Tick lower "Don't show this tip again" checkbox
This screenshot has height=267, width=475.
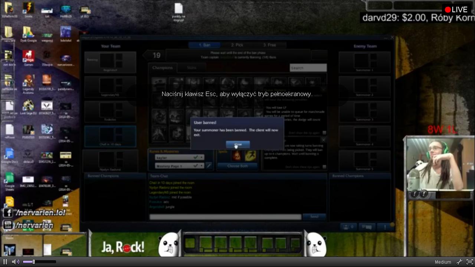[x=324, y=167]
